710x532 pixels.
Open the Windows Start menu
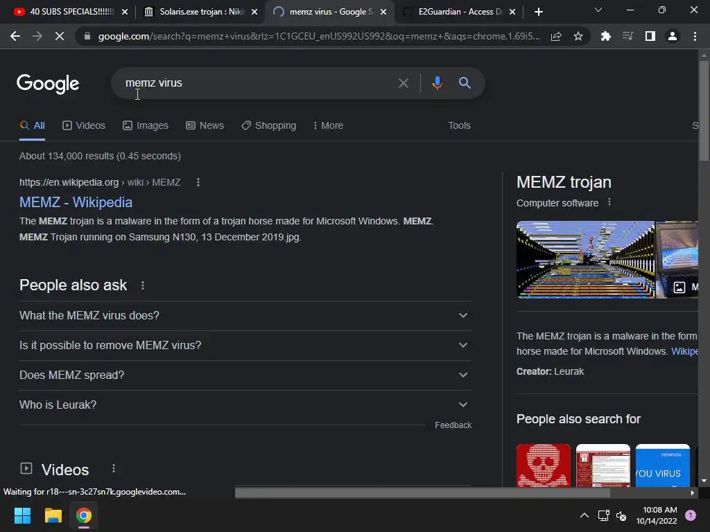[22, 515]
